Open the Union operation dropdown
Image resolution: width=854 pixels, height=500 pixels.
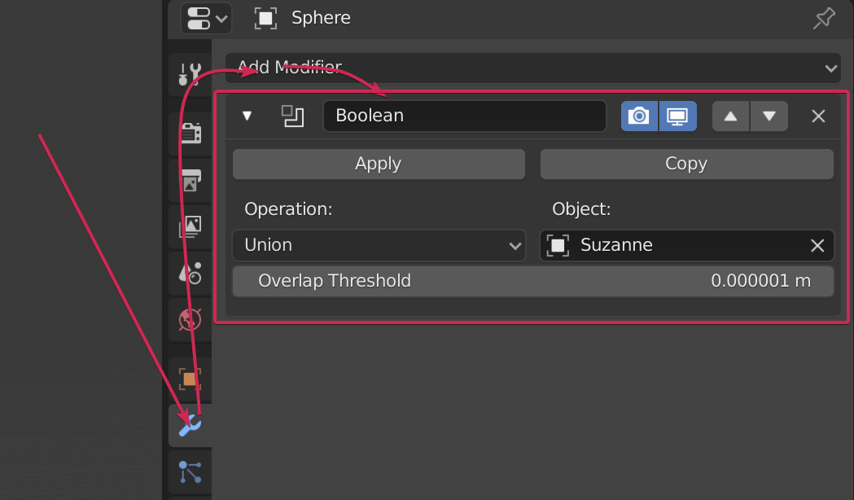pos(379,245)
